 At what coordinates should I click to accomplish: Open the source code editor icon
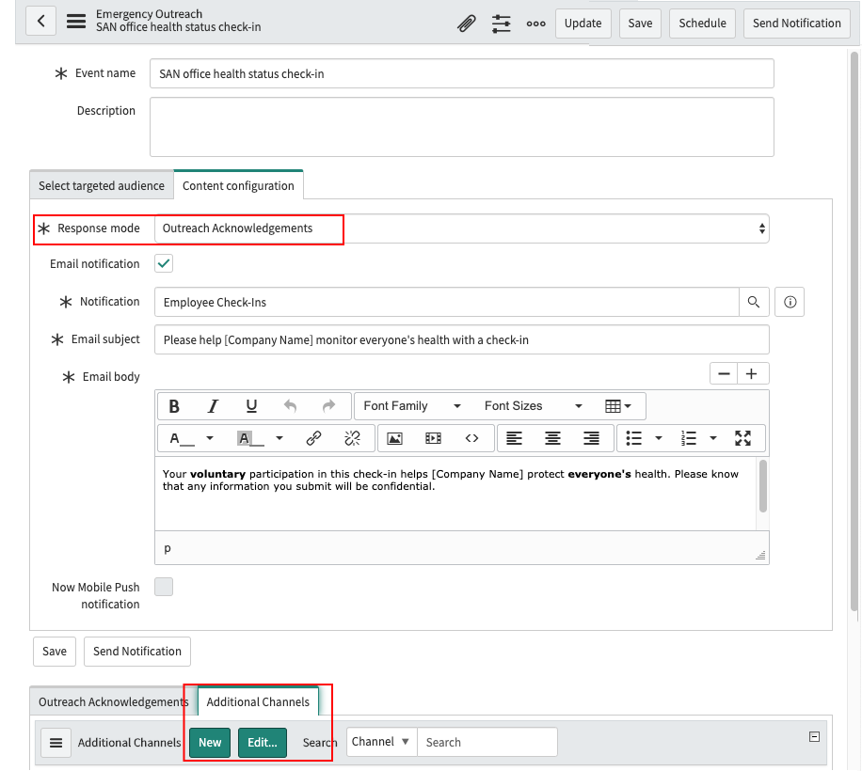point(471,438)
